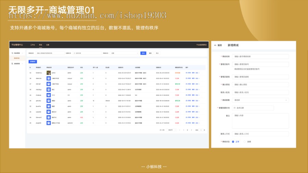Click the blue shop icon in row ID 32
The image size is (308, 173).
pos(49,106)
